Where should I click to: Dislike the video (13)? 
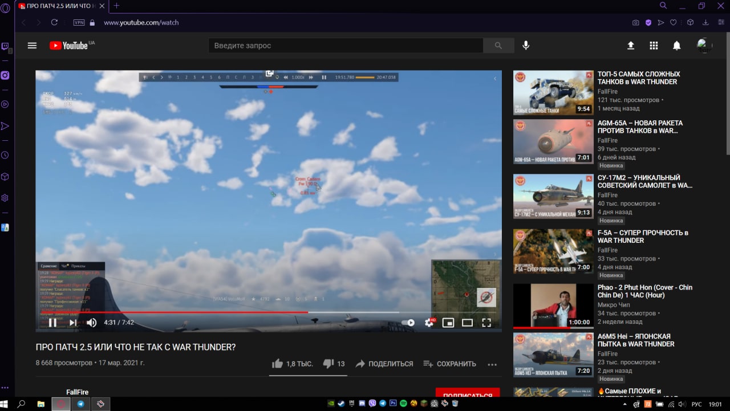[x=334, y=364]
